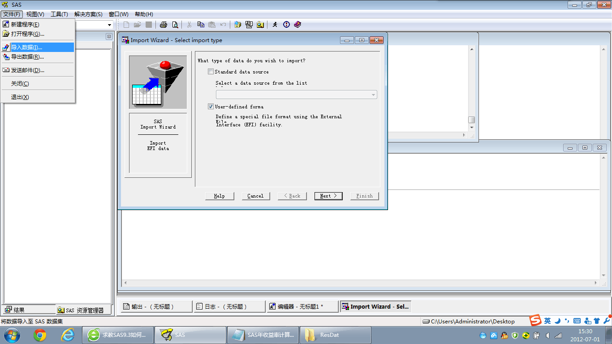612x344 pixels.
Task: Open the 文件(F) menu
Action: [x=12, y=14]
